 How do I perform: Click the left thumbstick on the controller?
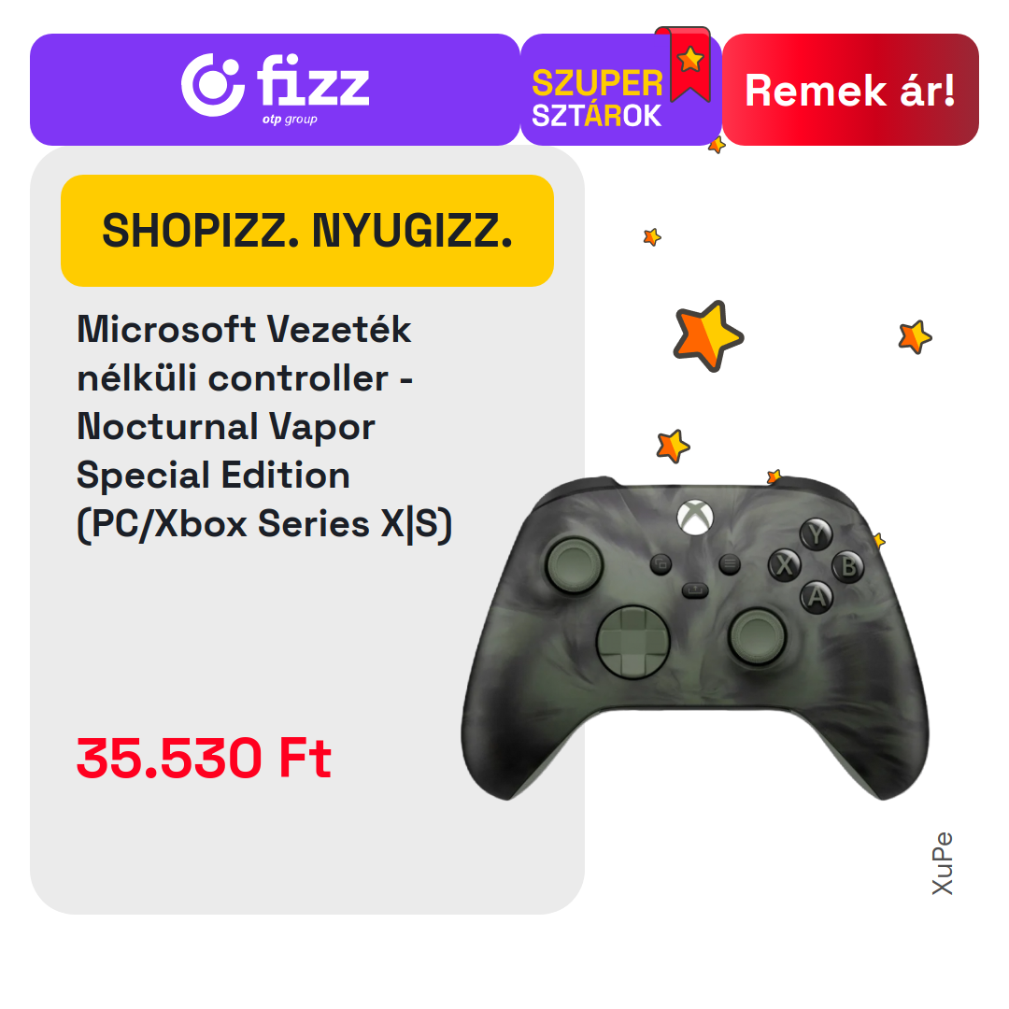tap(575, 564)
